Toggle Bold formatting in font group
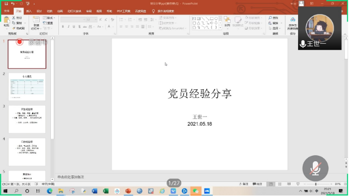This screenshot has height=196, width=349. click(63, 27)
